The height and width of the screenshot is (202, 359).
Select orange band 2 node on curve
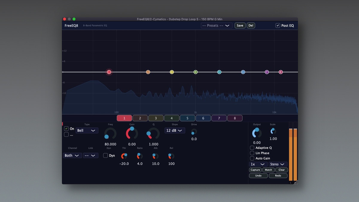pyautogui.click(x=148, y=72)
